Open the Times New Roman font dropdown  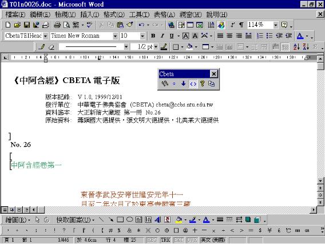115,36
